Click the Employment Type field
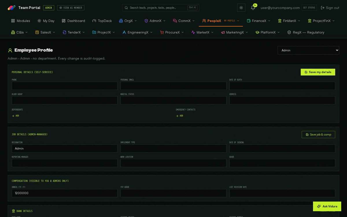347x217 pixels. pyautogui.click(x=173, y=148)
